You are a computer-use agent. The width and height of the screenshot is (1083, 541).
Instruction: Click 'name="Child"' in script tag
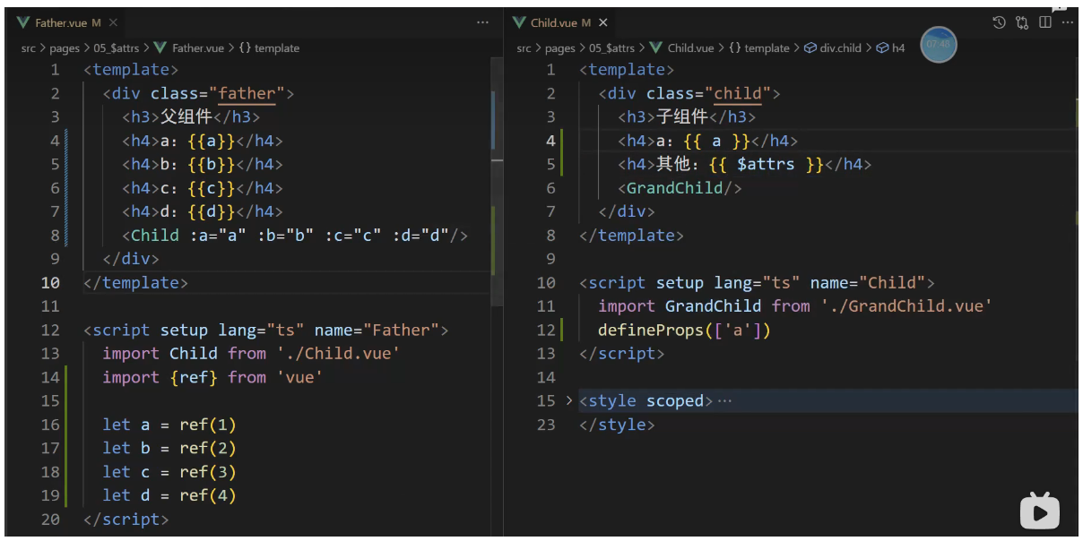click(868, 283)
